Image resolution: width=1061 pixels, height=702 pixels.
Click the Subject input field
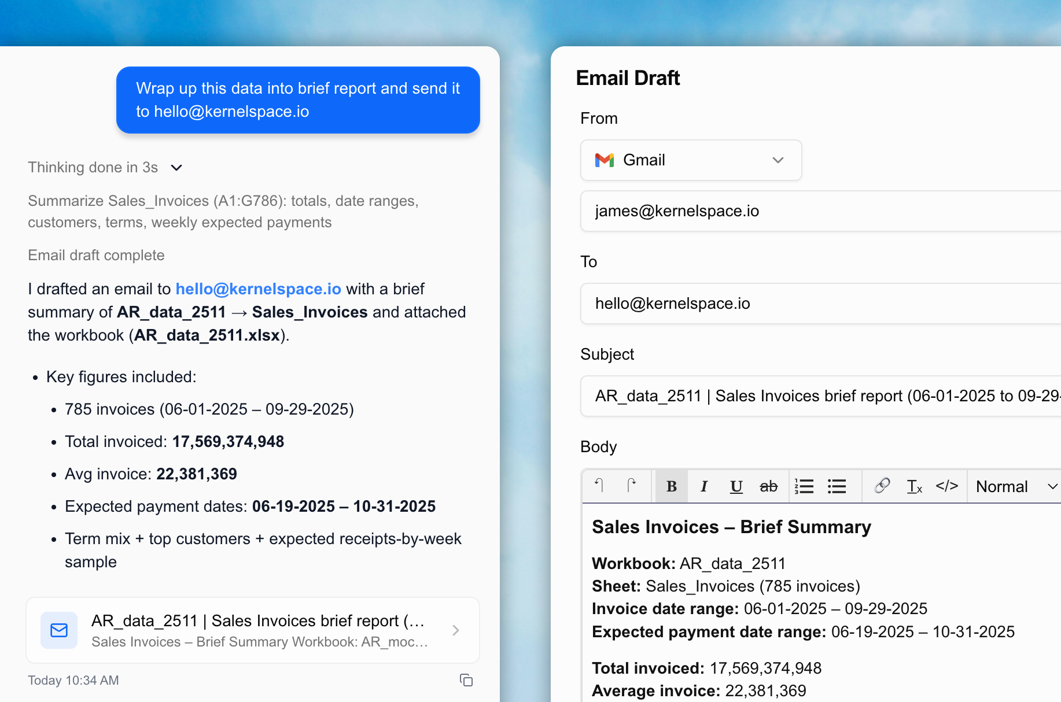point(810,396)
